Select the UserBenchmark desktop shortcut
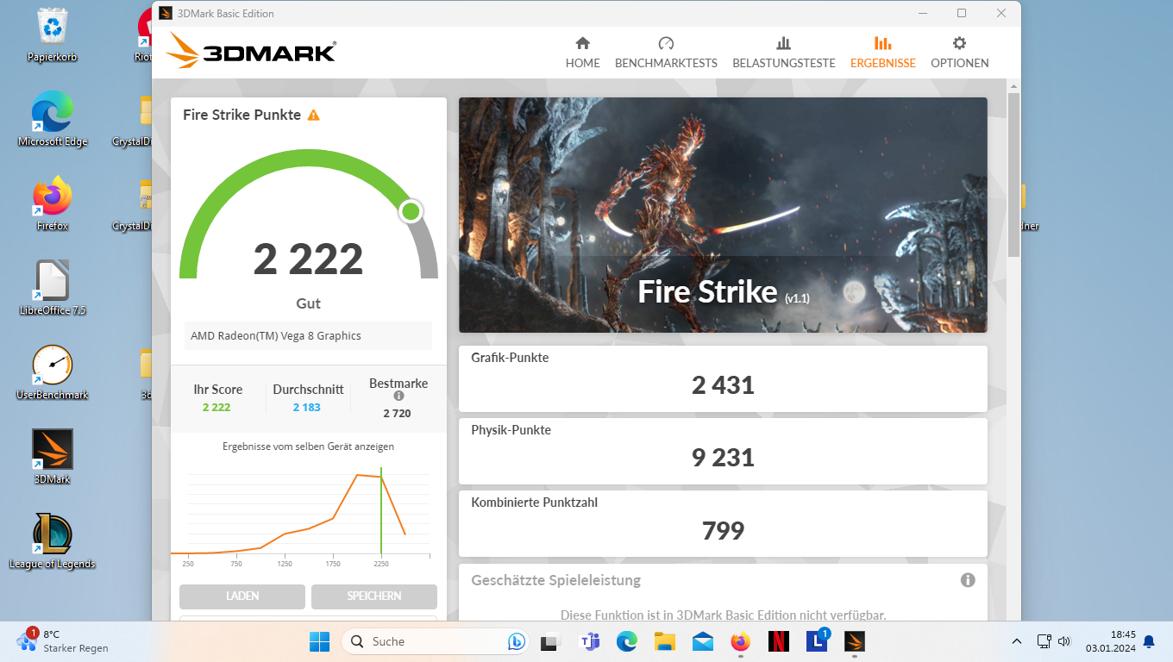This screenshot has width=1173, height=662. tap(53, 372)
